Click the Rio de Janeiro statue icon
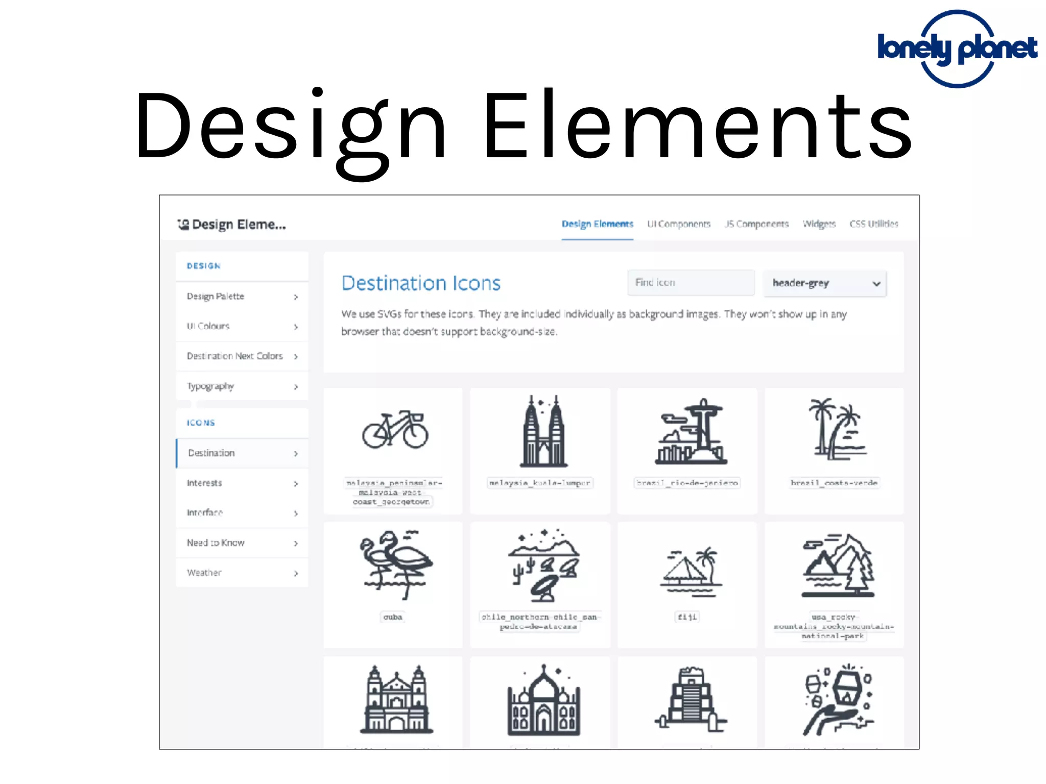Viewport: 1046px width, 784px height. (691, 432)
